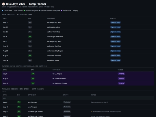Click 'Open to swap' badge for Sep 14

click(x=115, y=60)
